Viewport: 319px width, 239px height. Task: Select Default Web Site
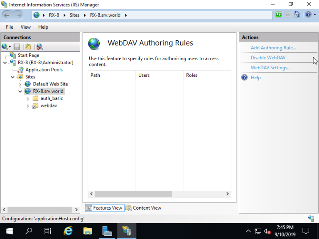click(50, 84)
